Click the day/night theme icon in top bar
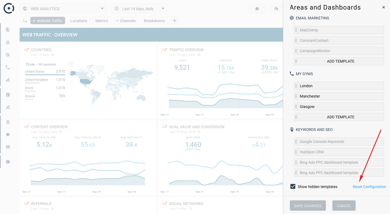390x214 pixels. tap(276, 9)
